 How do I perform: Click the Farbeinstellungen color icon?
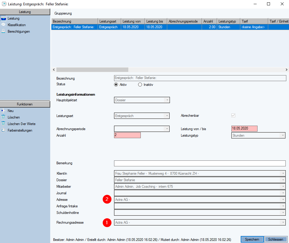[3, 130]
